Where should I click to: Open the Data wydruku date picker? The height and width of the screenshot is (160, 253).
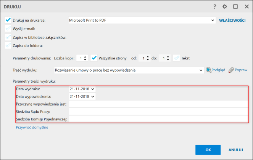[x=93, y=89]
